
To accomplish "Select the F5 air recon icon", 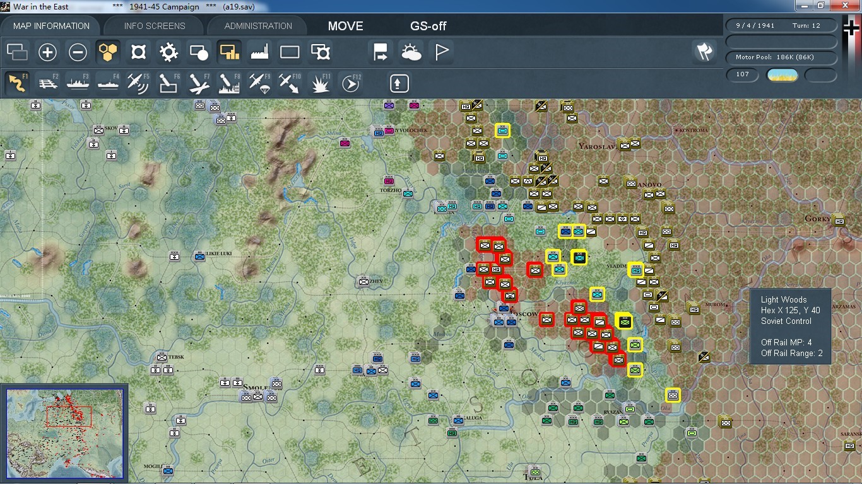I will tap(138, 83).
